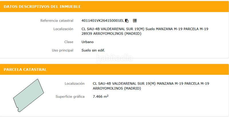
Task: Click the 28939 Arroyomolinos (Madrid) postal line
Action: click(111, 34)
